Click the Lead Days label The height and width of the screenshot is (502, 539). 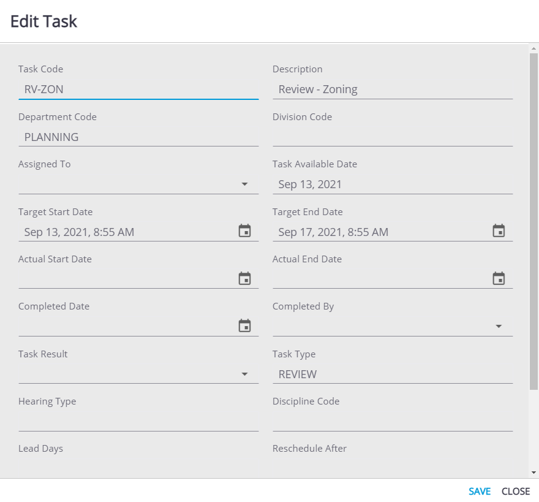40,449
